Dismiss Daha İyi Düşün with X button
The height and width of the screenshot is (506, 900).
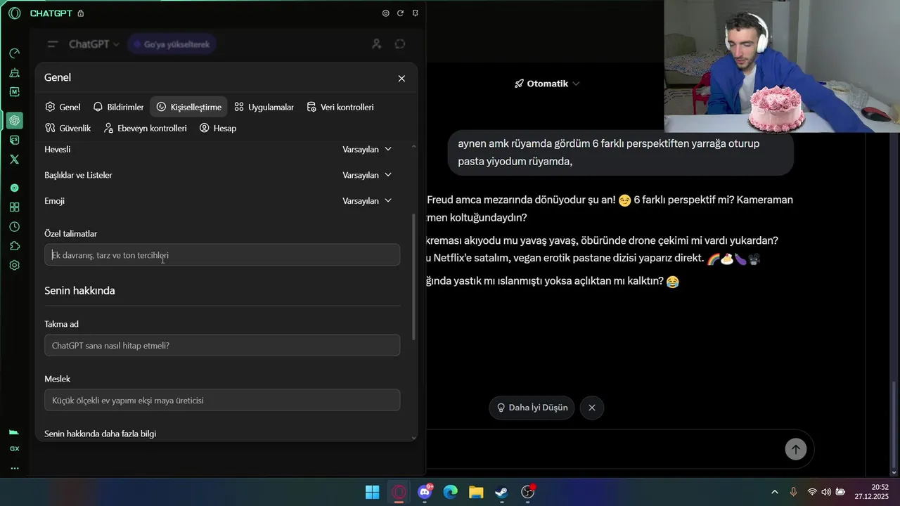(x=592, y=408)
